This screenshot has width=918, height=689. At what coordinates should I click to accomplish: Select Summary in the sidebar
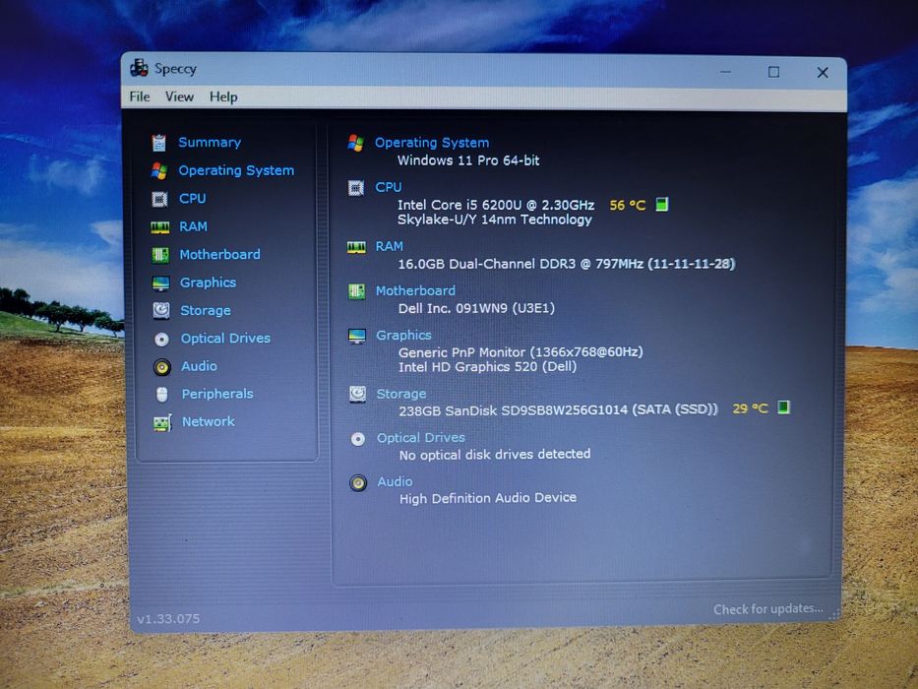coord(210,143)
